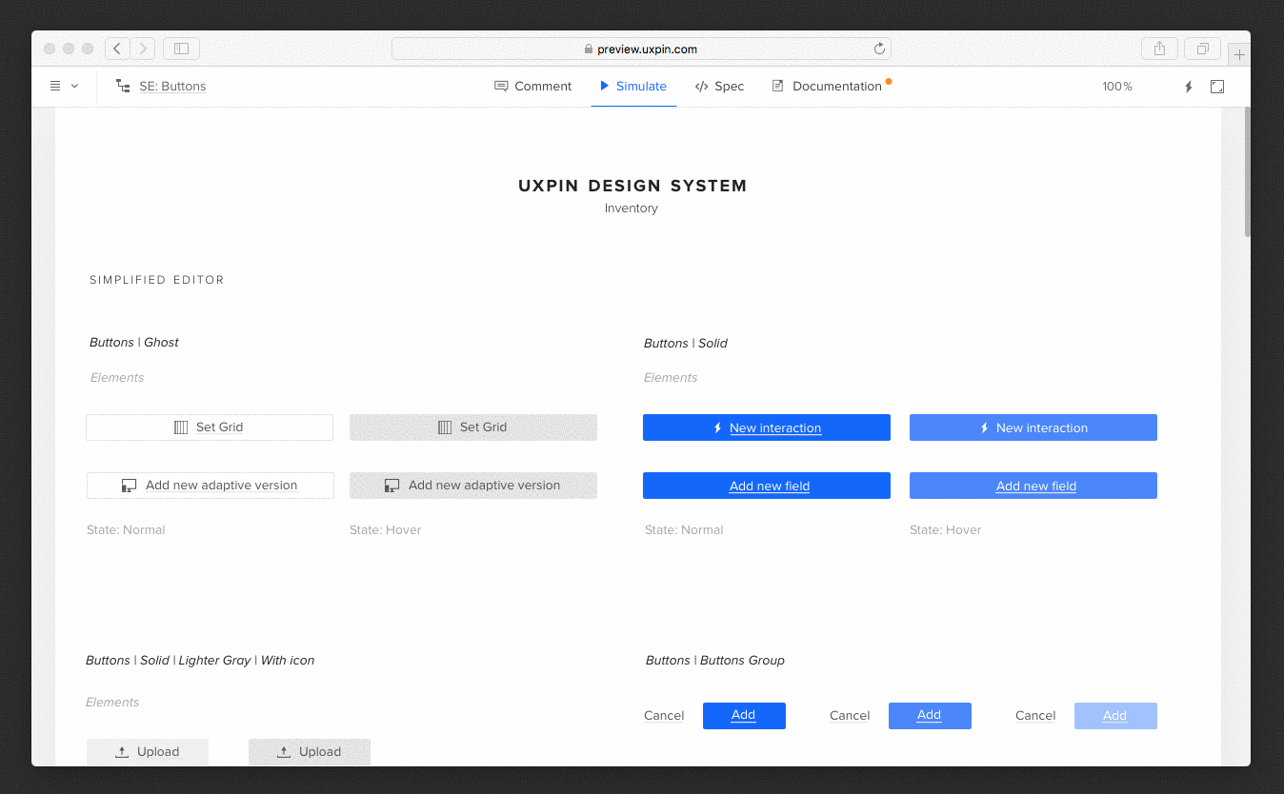Click the normal-state Add new field button
Viewport: 1284px width, 794px height.
[x=767, y=486]
